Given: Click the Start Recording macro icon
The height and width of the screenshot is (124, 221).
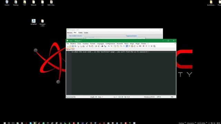Looking at the screenshot, I should tap(144, 46).
